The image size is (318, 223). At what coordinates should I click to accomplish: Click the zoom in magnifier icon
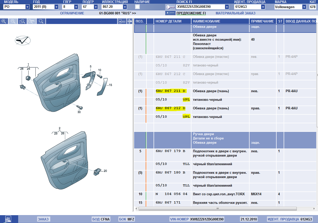point(4,21)
